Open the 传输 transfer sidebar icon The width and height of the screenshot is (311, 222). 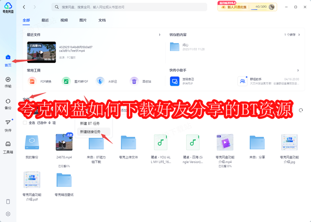coord(8,80)
